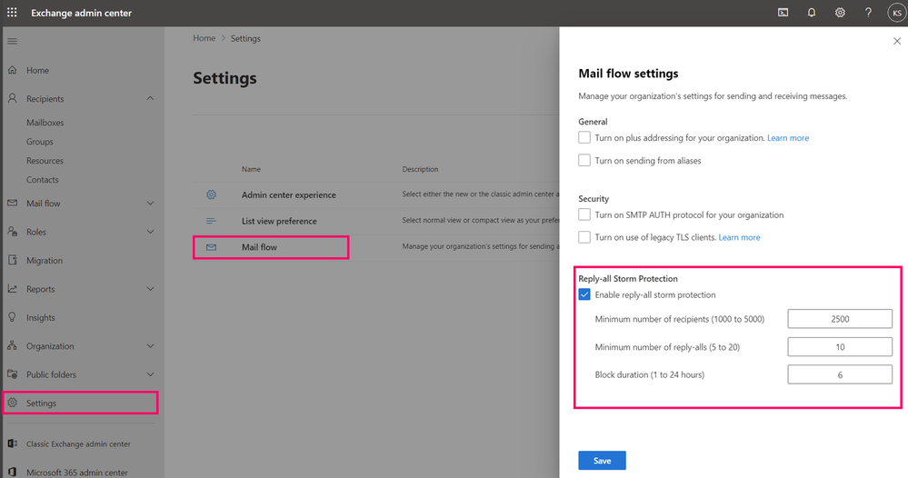The image size is (908, 478).
Task: Click the KS account avatar
Action: coord(895,13)
